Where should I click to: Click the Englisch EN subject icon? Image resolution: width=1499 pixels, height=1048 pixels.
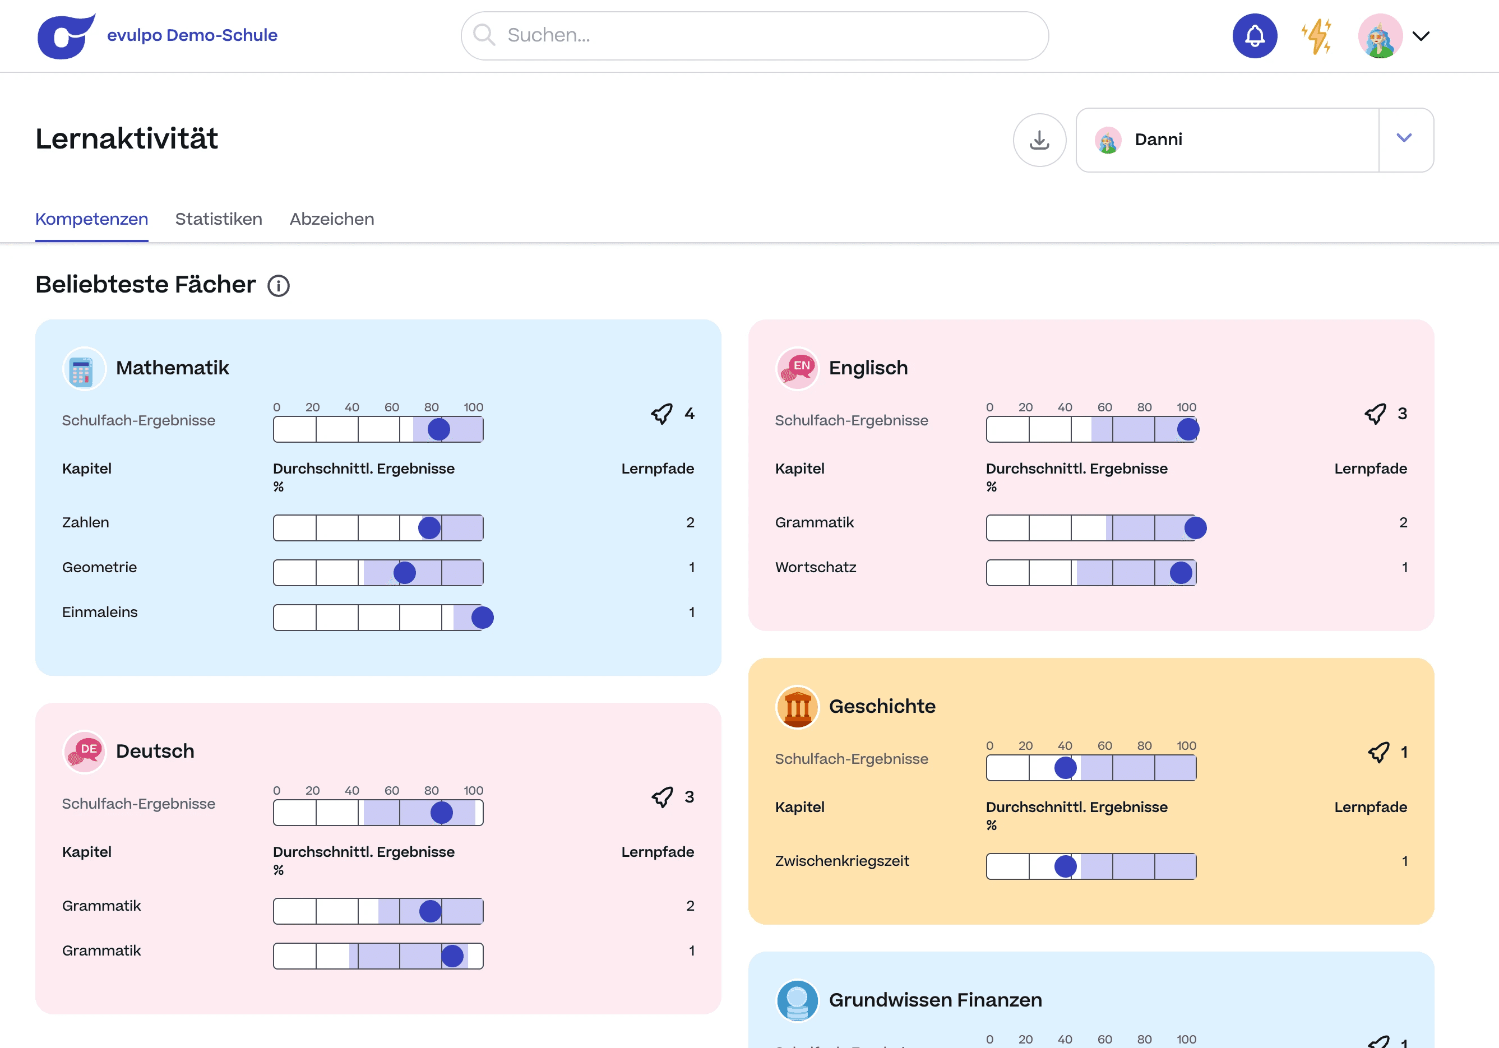pyautogui.click(x=797, y=369)
